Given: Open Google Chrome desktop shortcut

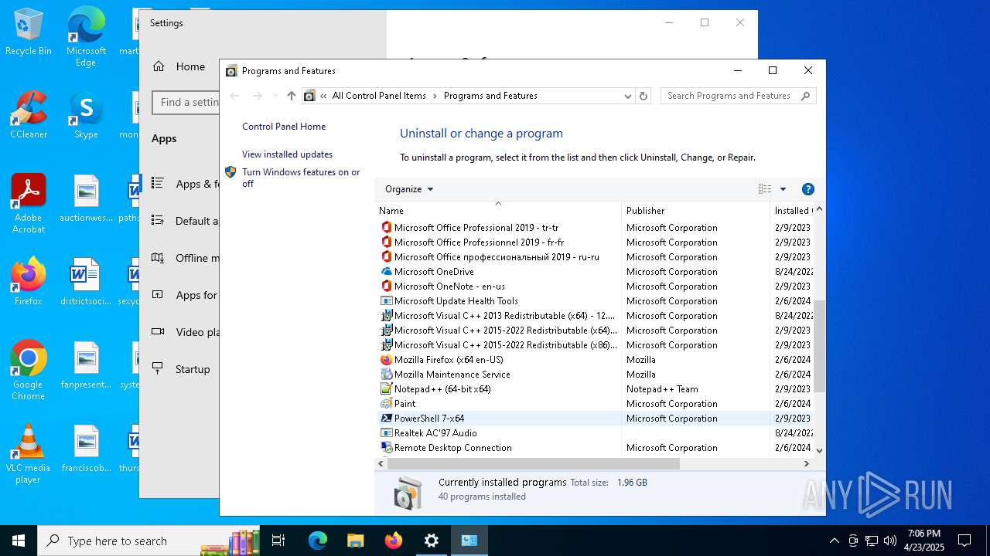Looking at the screenshot, I should pyautogui.click(x=29, y=371).
